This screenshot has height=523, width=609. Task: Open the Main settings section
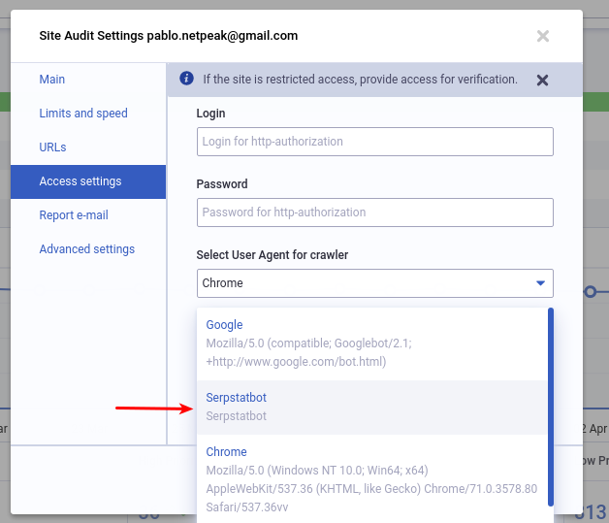click(52, 80)
